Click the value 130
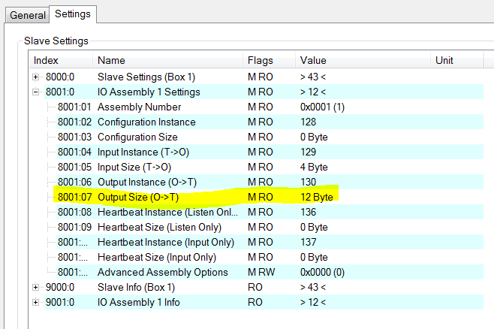The image size is (494, 329). [x=308, y=182]
